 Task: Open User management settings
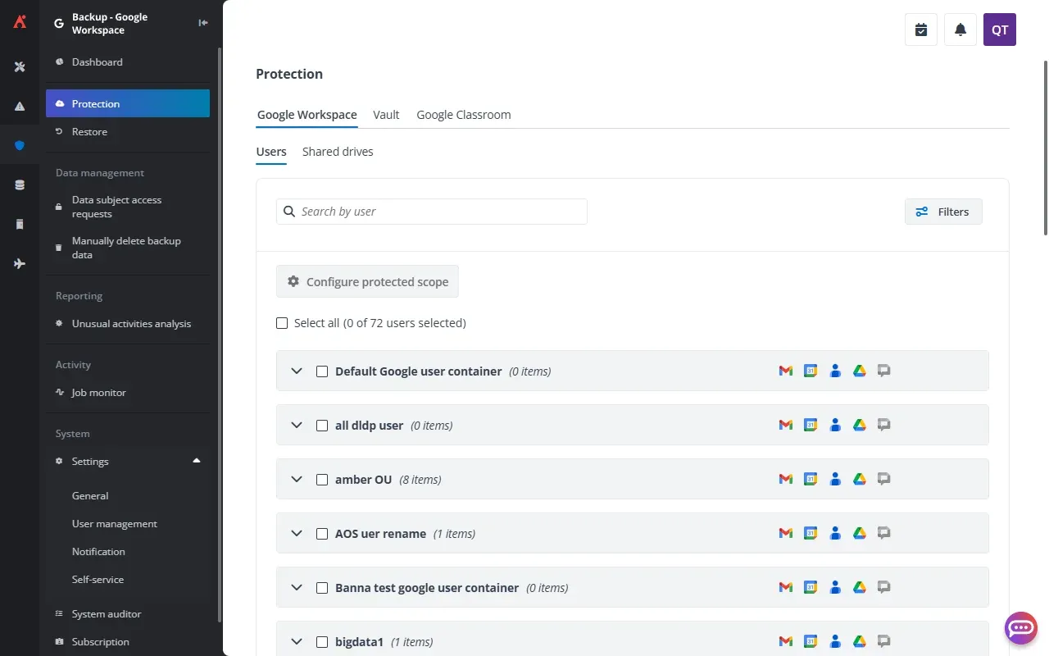point(115,524)
